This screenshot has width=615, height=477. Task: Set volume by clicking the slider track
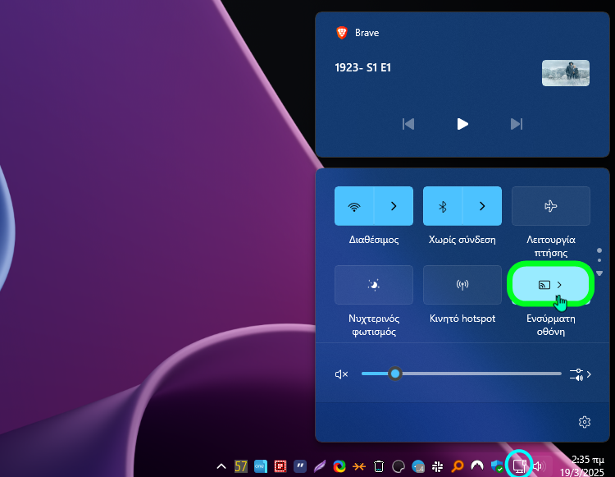click(x=461, y=374)
